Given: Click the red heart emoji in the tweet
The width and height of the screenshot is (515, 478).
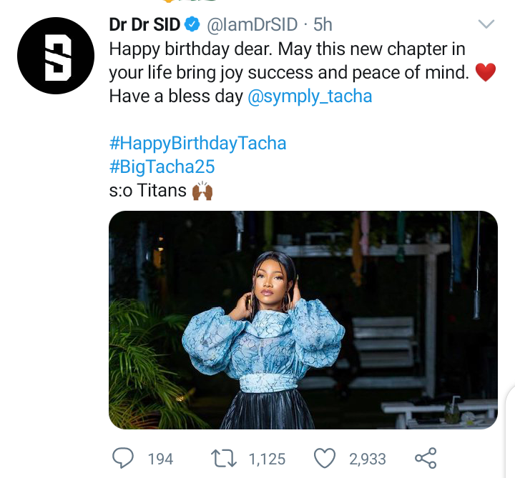Looking at the screenshot, I should [485, 73].
